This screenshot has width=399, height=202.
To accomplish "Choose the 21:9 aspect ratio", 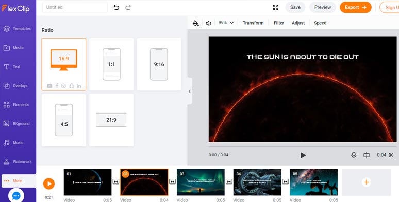I will click(x=111, y=120).
